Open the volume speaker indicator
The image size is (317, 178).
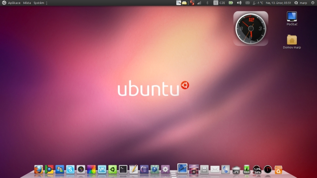pos(239,3)
